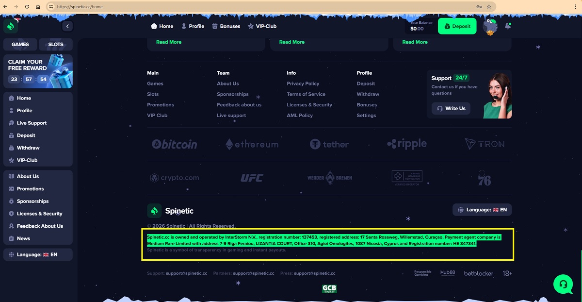
Task: Go to VIP-Club in top navigation
Action: pyautogui.click(x=262, y=26)
